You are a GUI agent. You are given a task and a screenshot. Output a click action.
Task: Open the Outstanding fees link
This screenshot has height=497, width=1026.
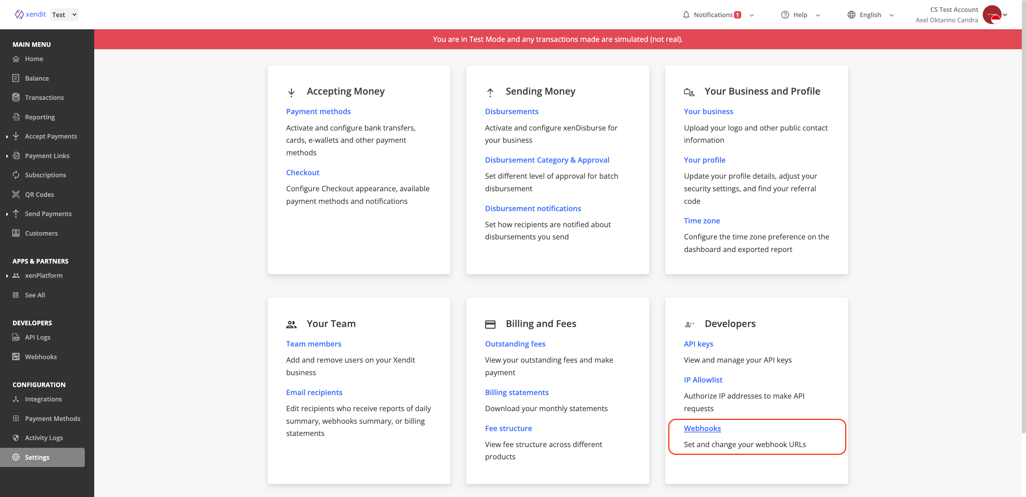[x=515, y=344]
